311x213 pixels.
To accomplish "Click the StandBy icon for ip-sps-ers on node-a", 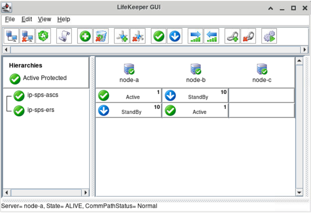I will coord(104,110).
